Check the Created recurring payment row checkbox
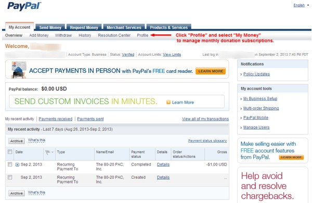The width and height of the screenshot is (312, 203). [x=10, y=177]
